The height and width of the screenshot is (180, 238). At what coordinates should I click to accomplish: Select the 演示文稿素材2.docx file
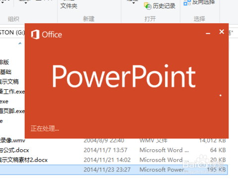click(x=24, y=160)
